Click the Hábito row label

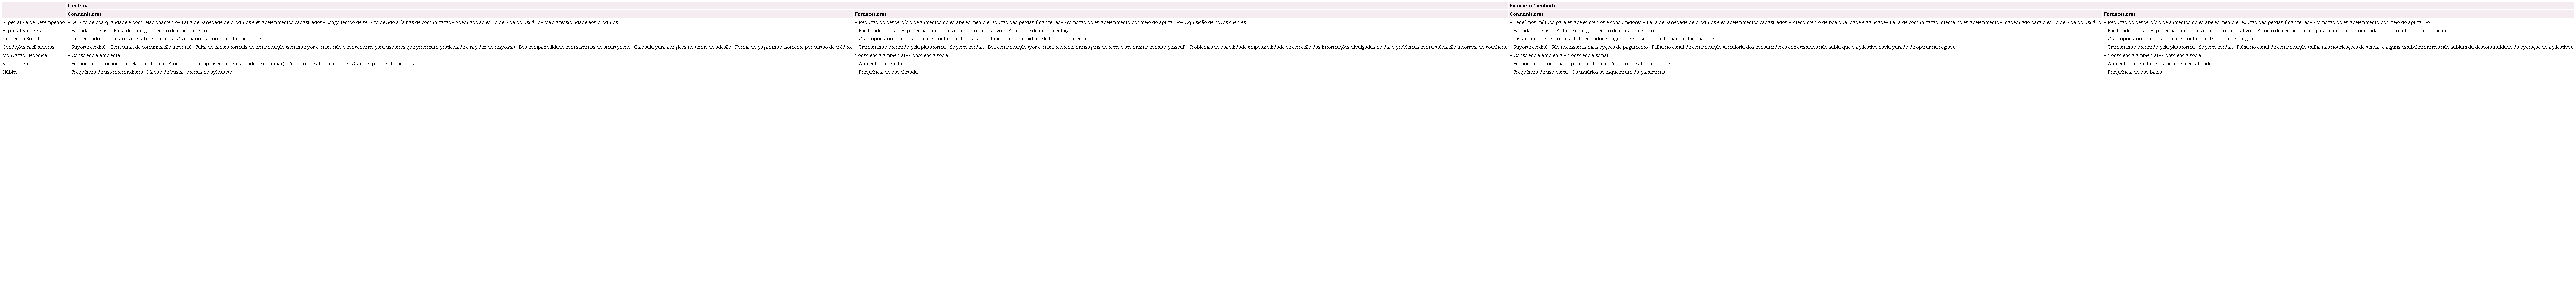10,72
